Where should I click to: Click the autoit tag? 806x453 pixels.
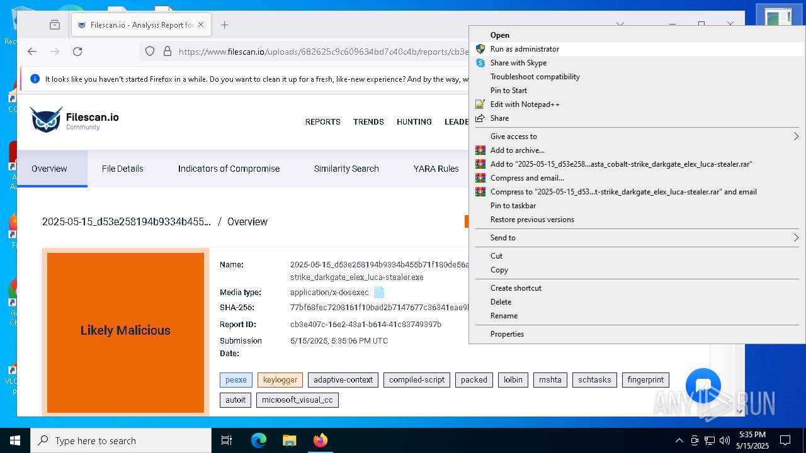[x=236, y=400]
